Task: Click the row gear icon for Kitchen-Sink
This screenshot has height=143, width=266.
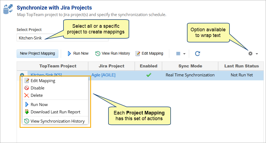Action: point(22,75)
